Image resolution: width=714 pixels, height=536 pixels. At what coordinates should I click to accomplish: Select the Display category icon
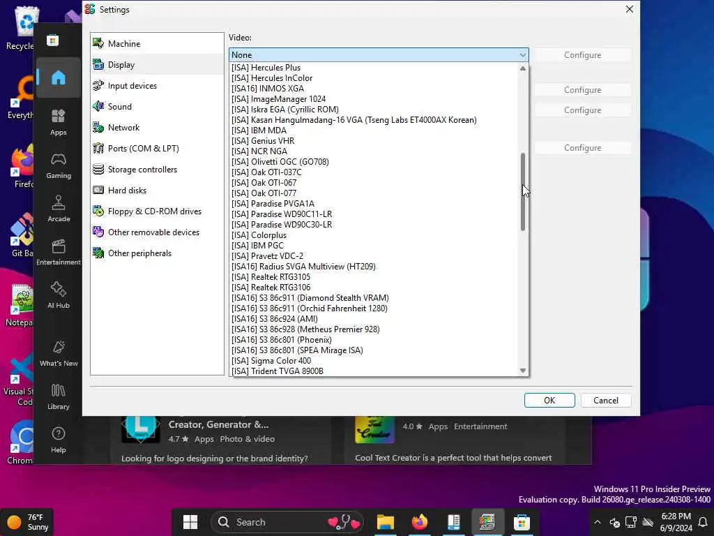click(x=98, y=65)
